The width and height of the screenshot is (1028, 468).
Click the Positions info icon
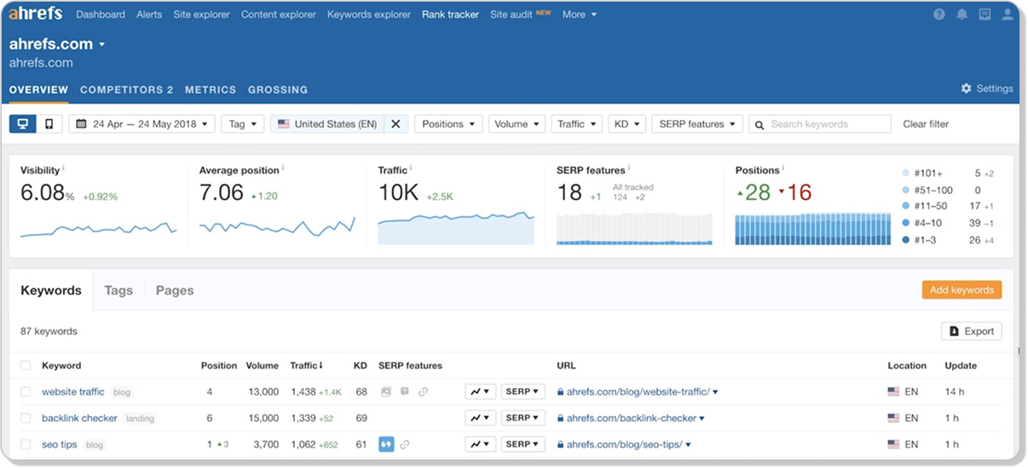tap(783, 168)
